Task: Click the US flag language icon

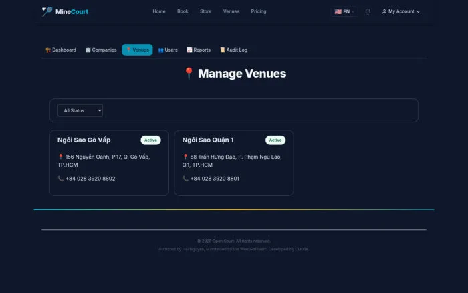Action: (338, 11)
